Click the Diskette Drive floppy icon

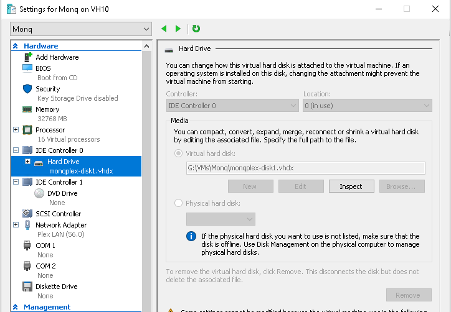27,287
